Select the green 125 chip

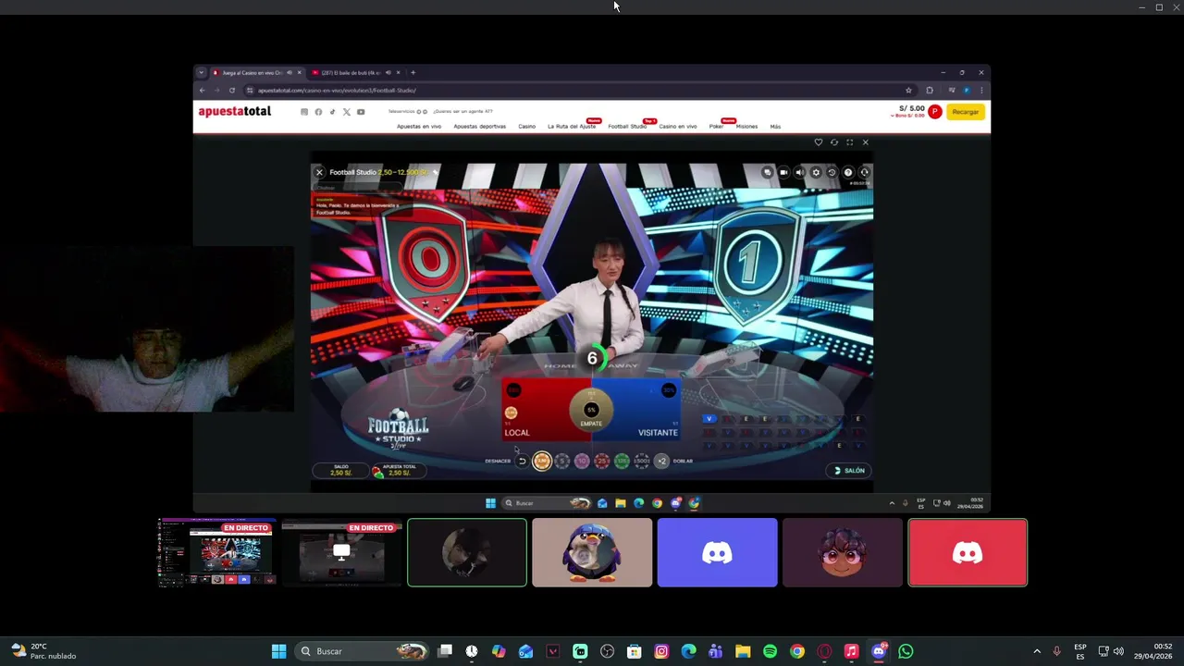622,461
